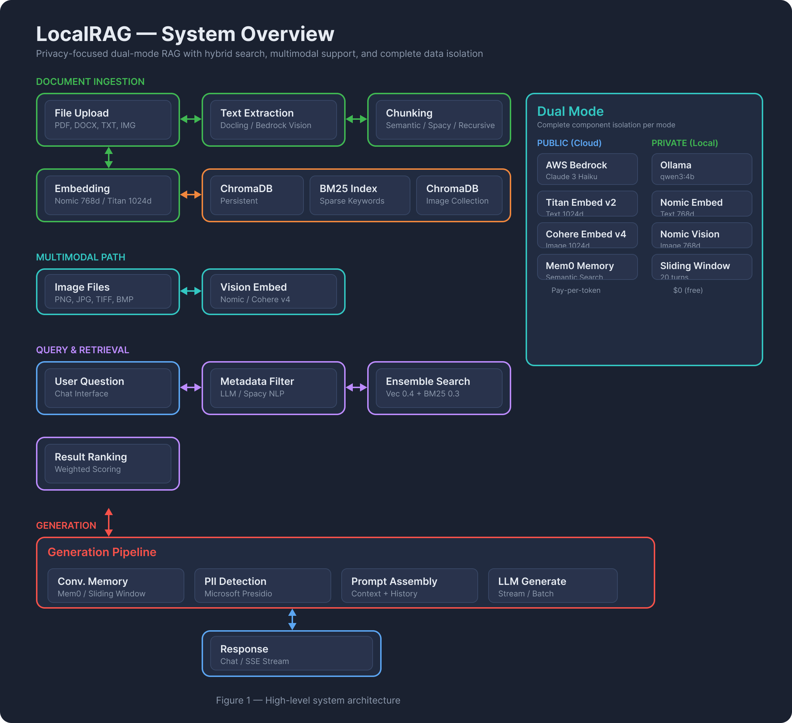Click the PRIVATE (Local) label
Image resolution: width=792 pixels, height=723 pixels.
(x=684, y=143)
